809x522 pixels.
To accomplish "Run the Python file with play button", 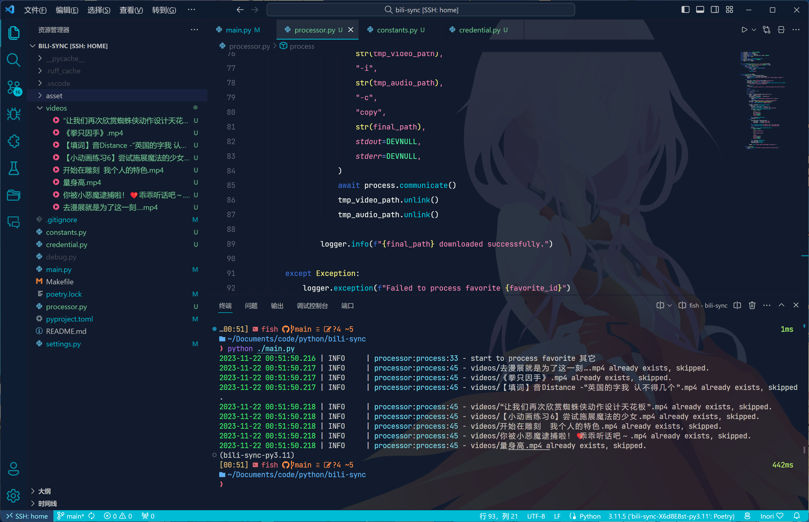I will coord(744,30).
